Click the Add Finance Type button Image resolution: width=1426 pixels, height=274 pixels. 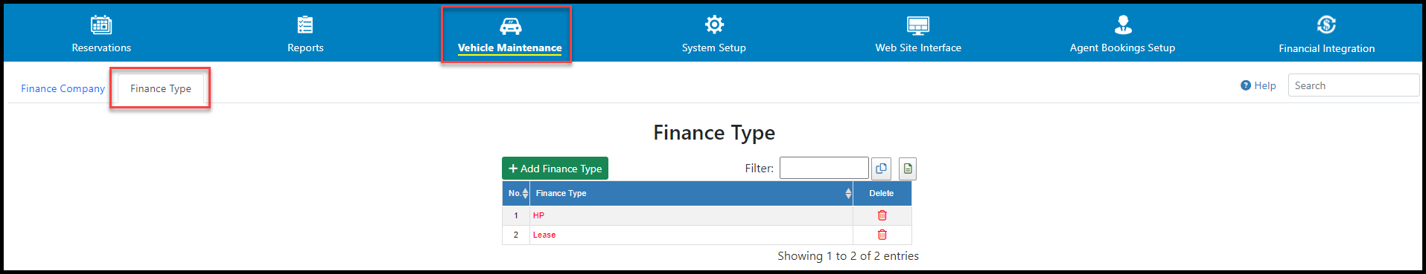(x=555, y=169)
